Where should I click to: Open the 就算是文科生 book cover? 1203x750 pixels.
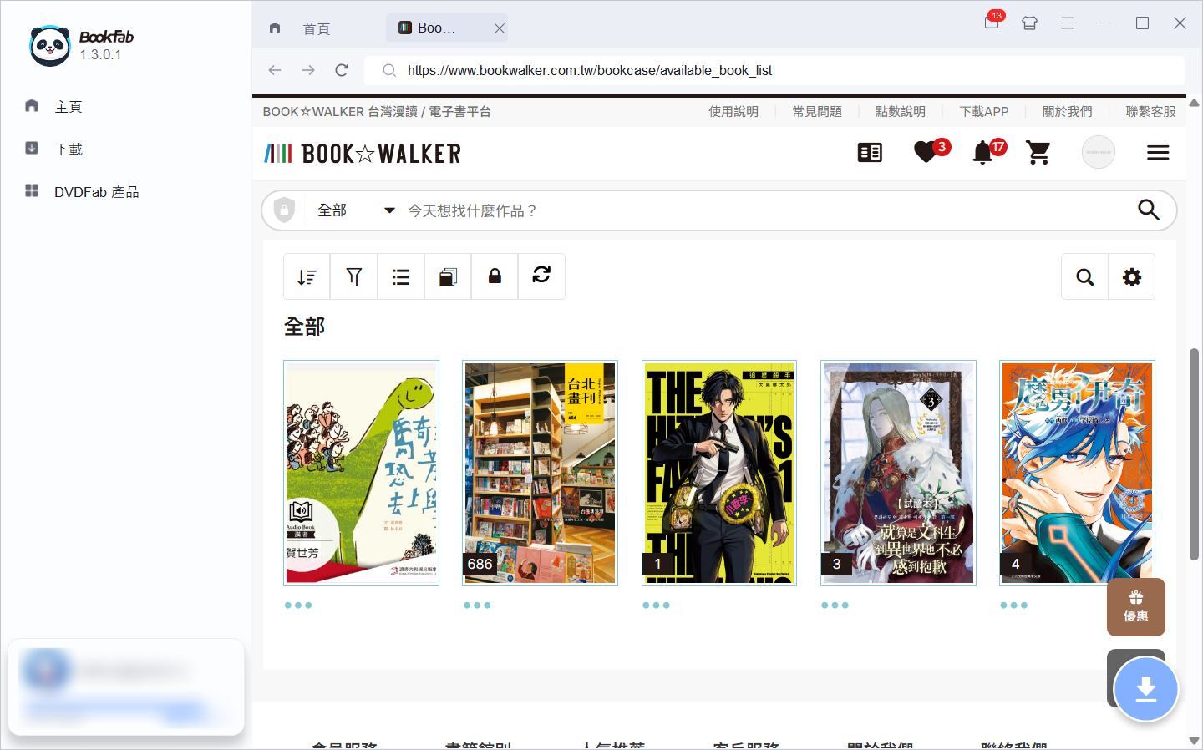pyautogui.click(x=898, y=473)
